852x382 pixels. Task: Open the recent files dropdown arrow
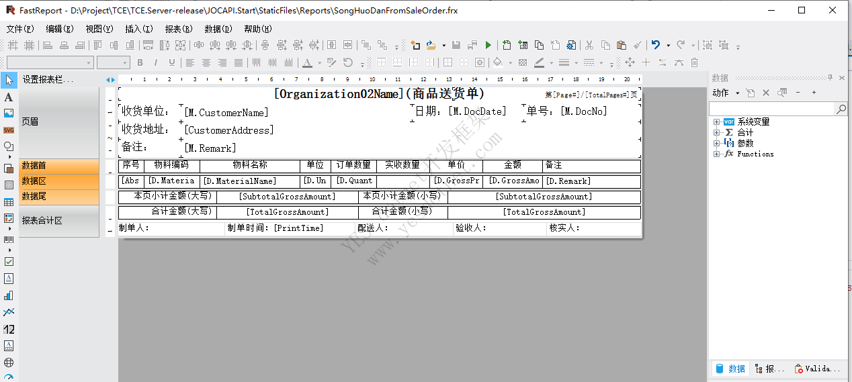(x=443, y=46)
